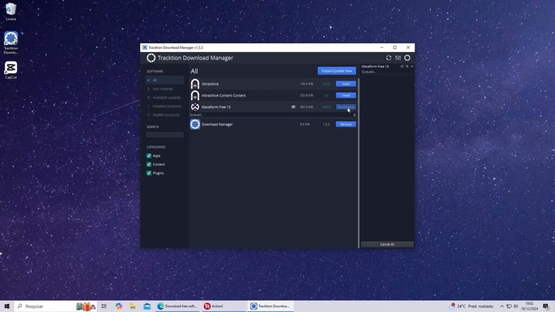Select the Not installed filter
555x312 pixels.
pos(163,89)
